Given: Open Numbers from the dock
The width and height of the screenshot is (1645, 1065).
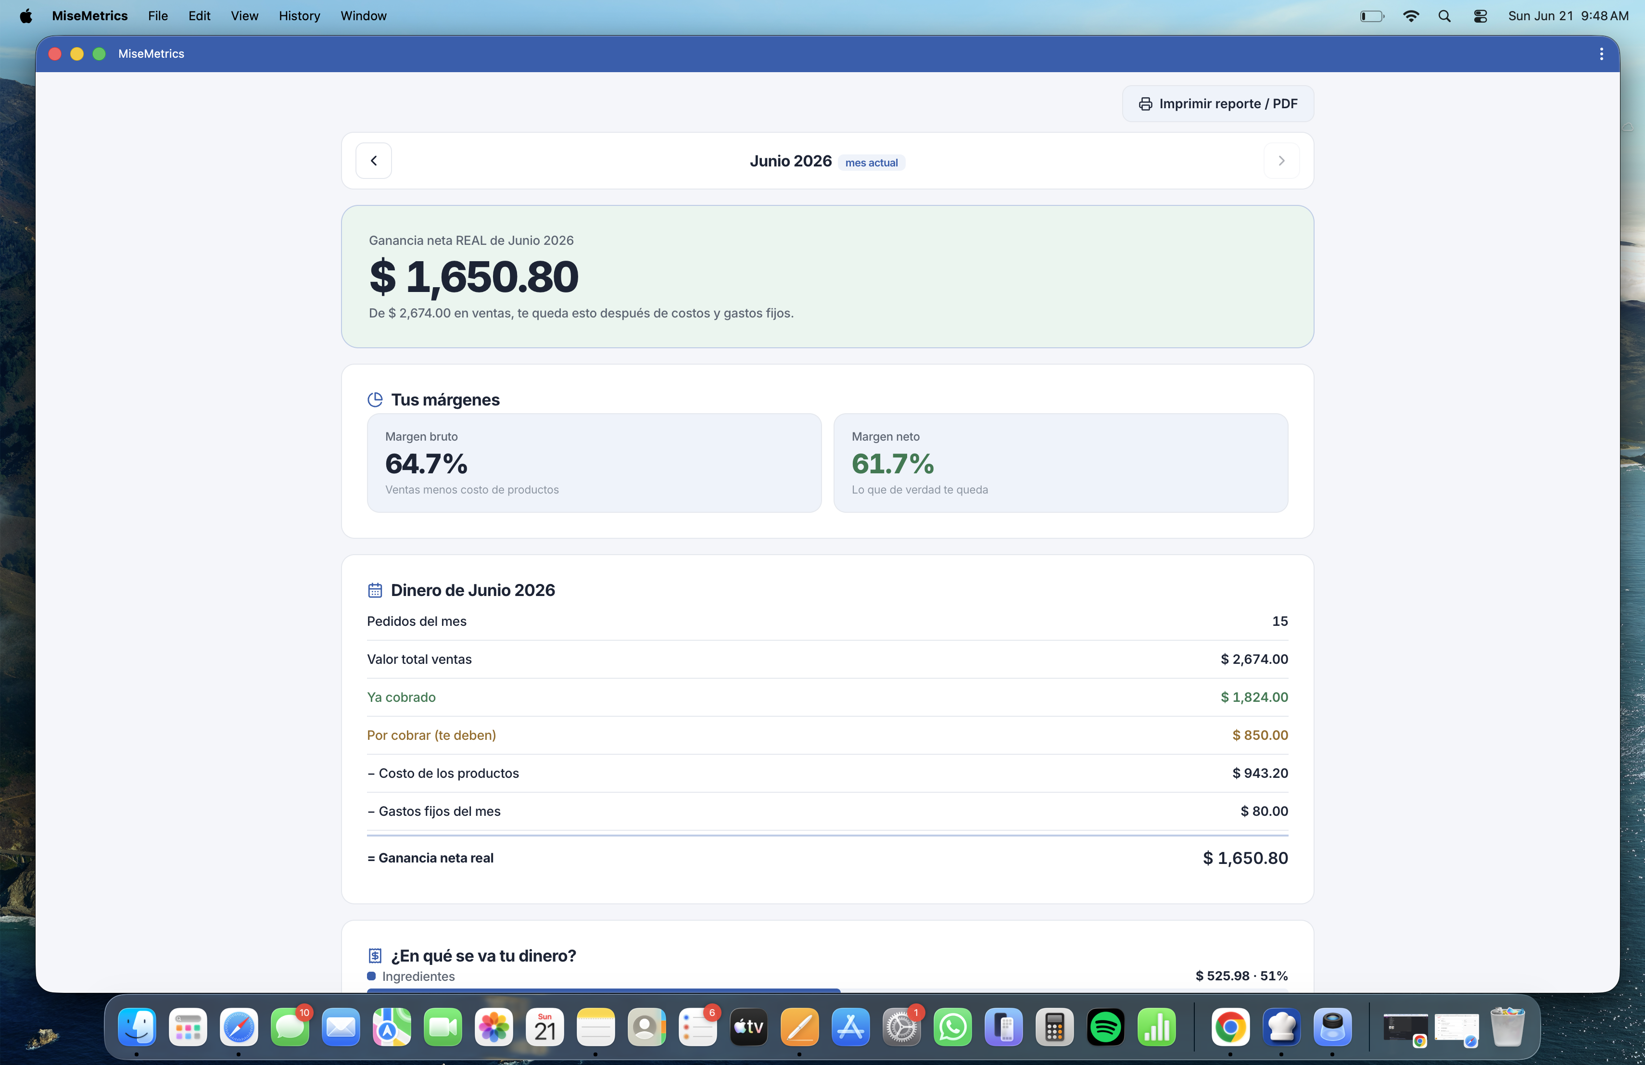Looking at the screenshot, I should point(1157,1027).
